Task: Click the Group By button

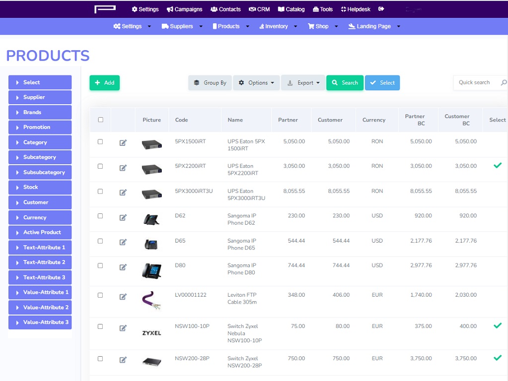Action: pyautogui.click(x=210, y=83)
